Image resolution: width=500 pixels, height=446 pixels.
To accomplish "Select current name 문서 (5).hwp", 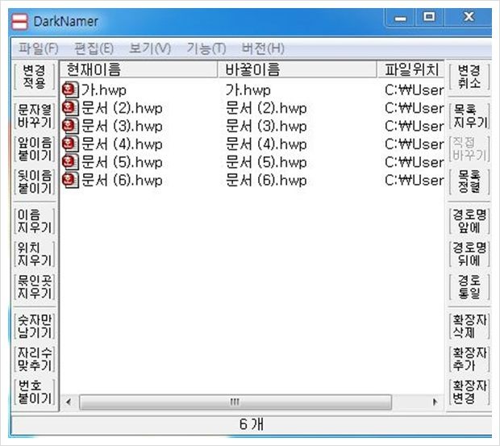I will 122,163.
